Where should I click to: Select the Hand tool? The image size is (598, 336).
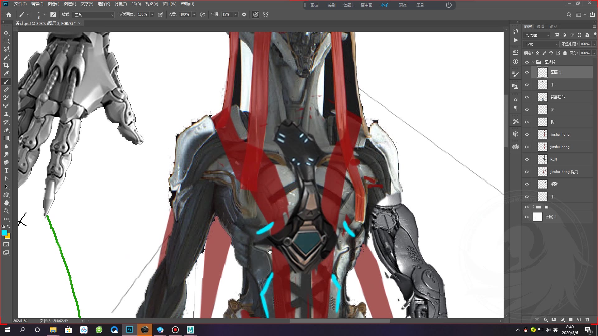pyautogui.click(x=6, y=203)
